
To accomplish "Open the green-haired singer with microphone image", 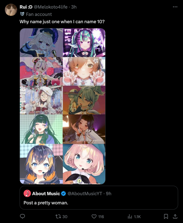I will (x=41, y=129).
